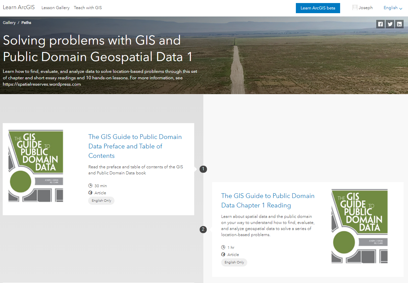Share the path on Facebook
The height and width of the screenshot is (283, 408).
(x=381, y=24)
